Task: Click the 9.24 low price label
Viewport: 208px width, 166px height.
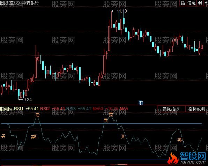Action: (28, 100)
